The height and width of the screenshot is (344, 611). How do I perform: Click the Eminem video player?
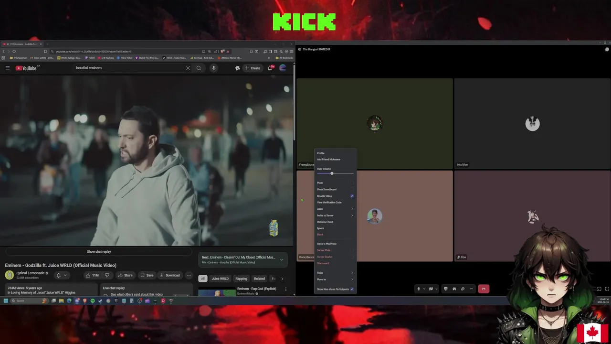[x=147, y=161]
